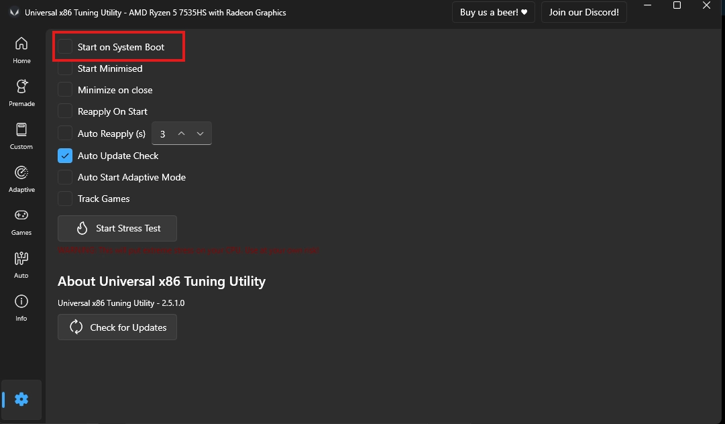This screenshot has width=725, height=424.
Task: Click version text 'Universal x86 Tuning Utility - 2.5.1.0'
Action: click(x=121, y=303)
